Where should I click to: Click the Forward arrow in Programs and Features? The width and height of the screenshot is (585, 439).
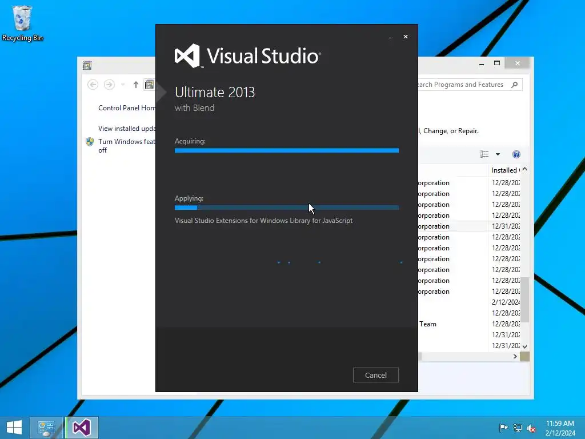109,85
